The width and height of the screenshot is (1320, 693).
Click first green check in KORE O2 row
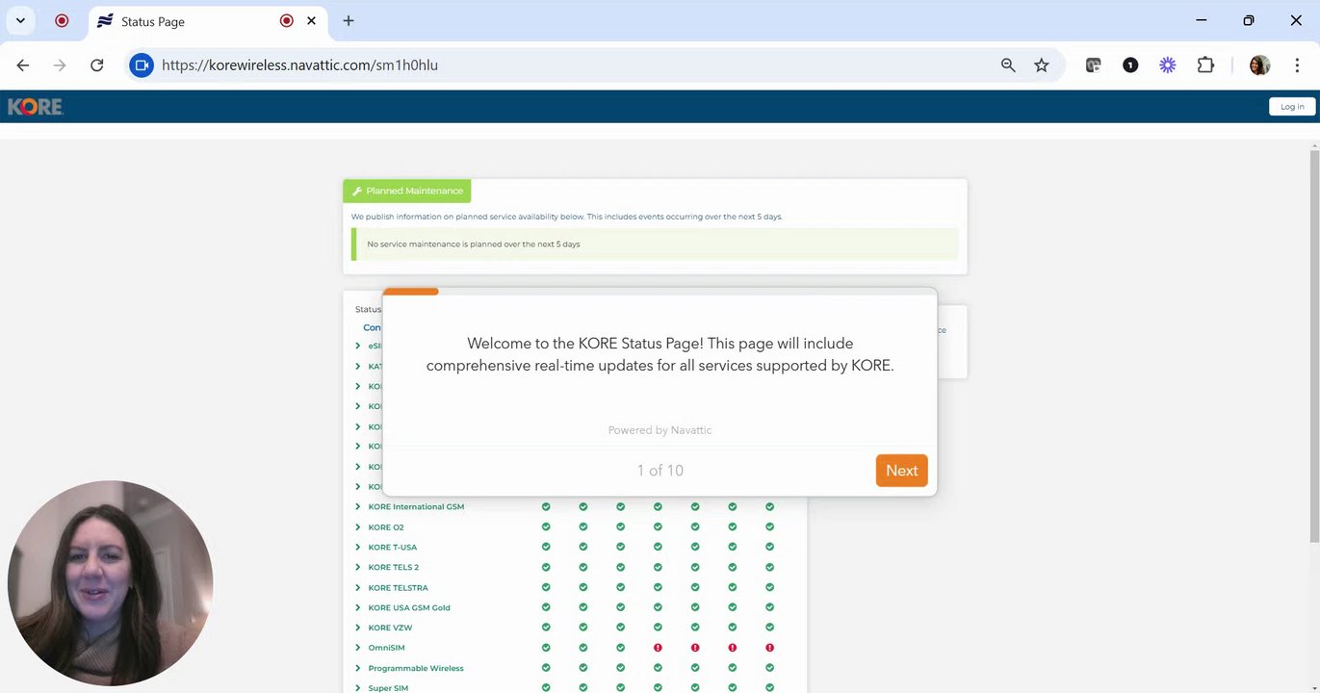tap(546, 526)
